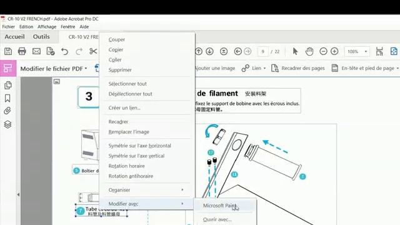Click Ajouter une image button
This screenshot has height=225, width=400.
coord(215,68)
